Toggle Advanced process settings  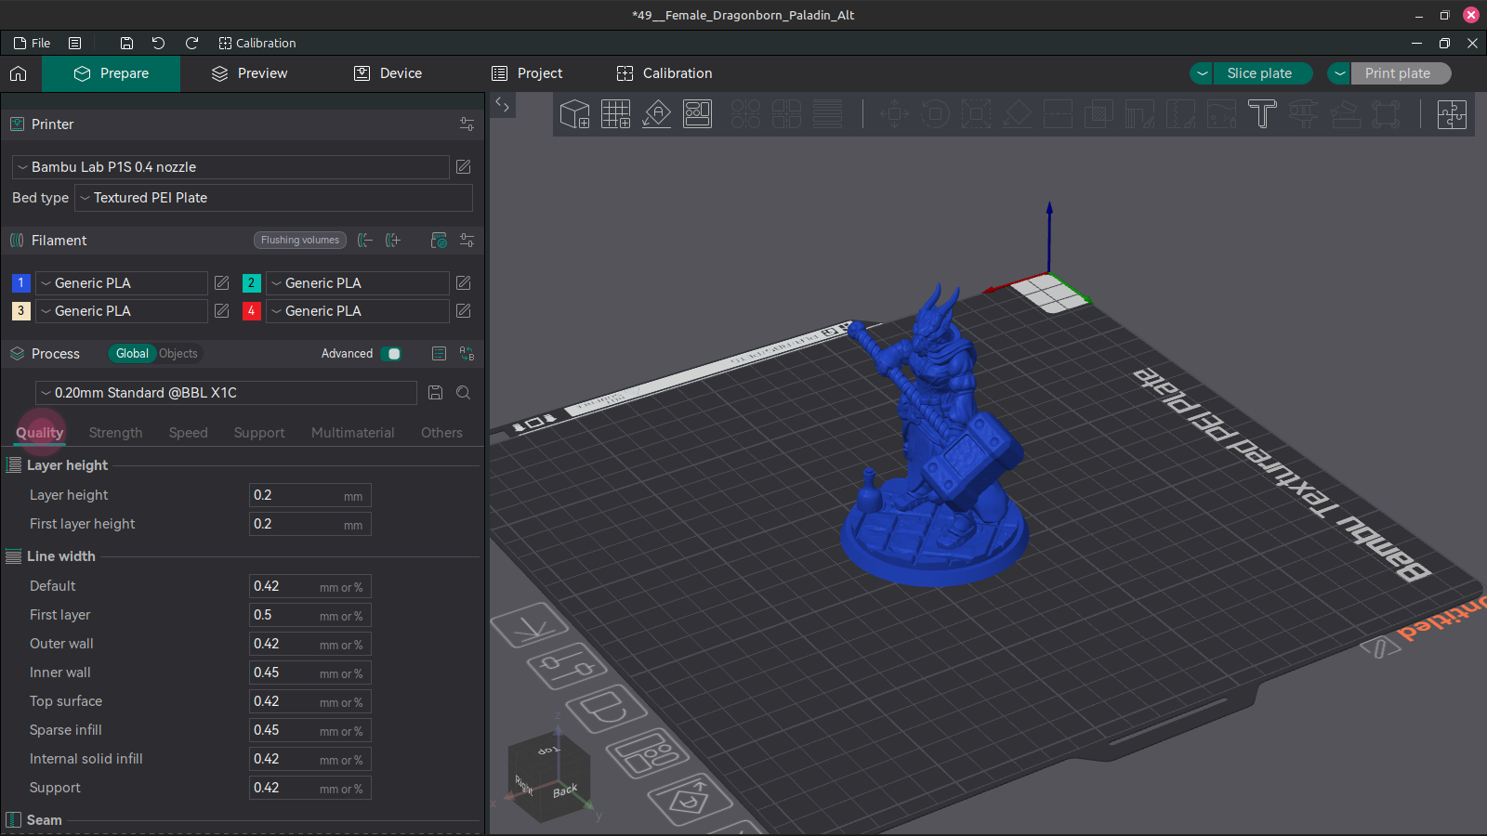391,354
